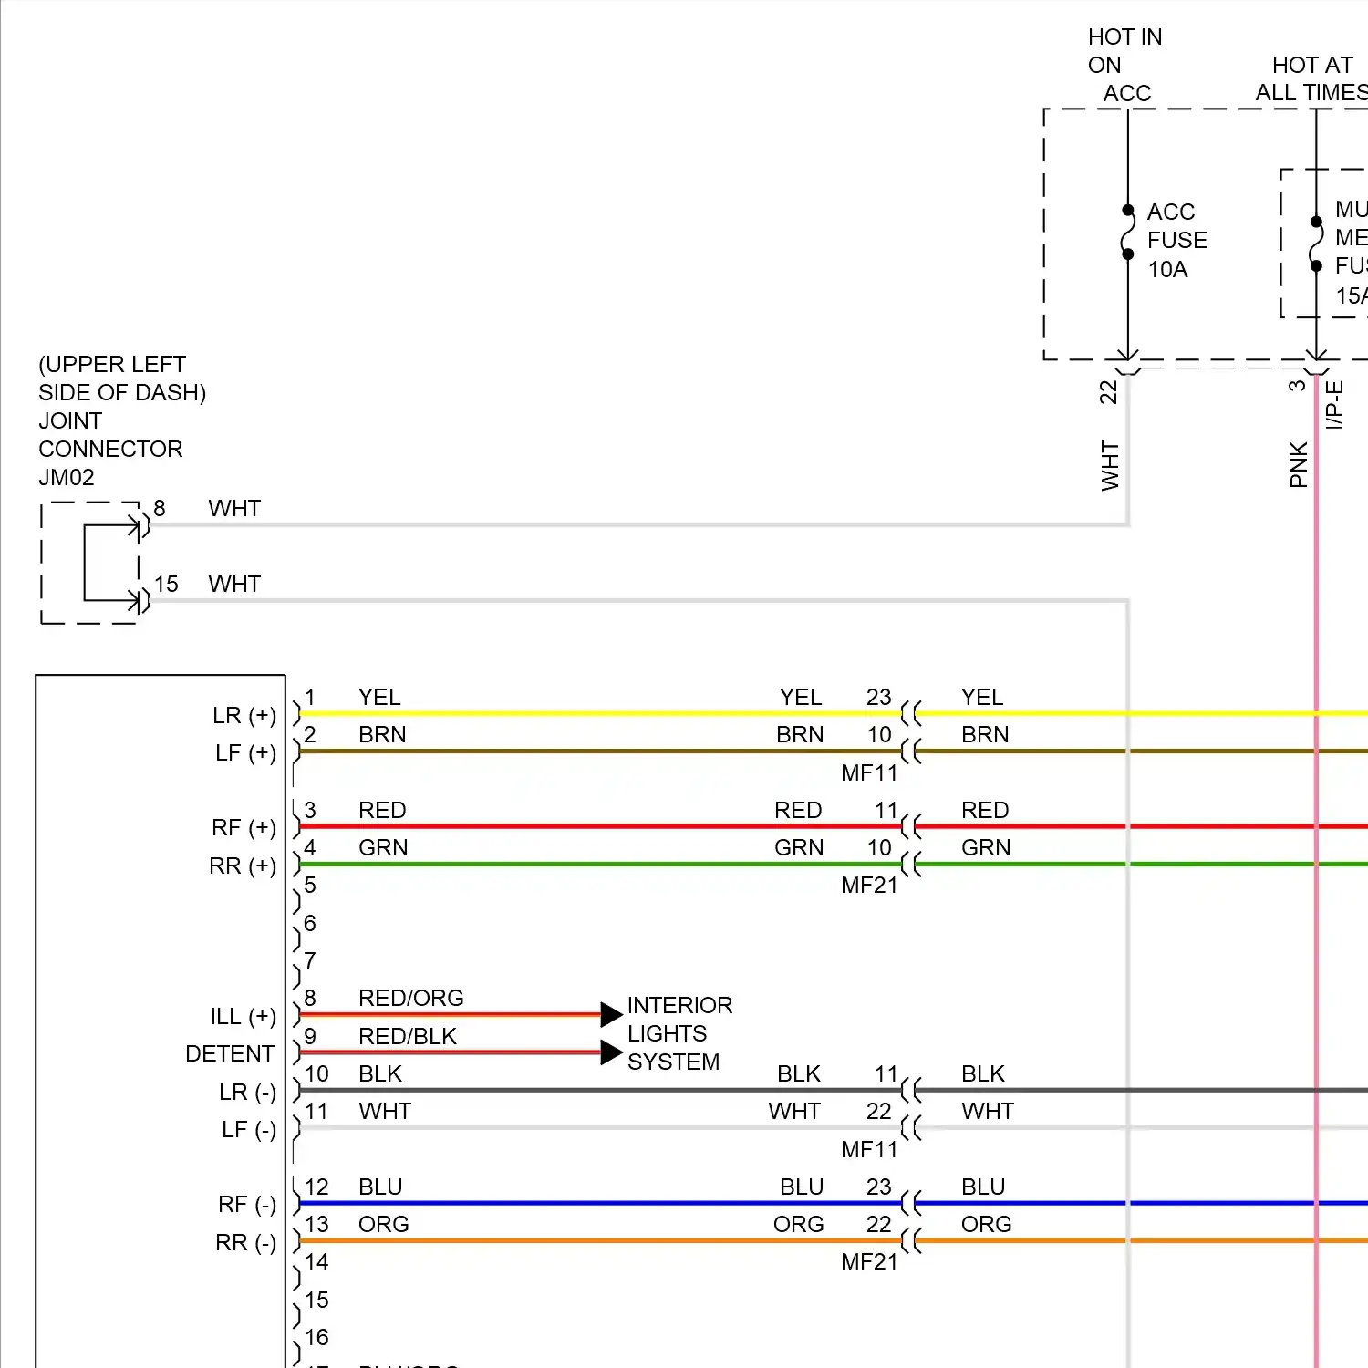The image size is (1368, 1368).
Task: Click the arrowhead on the RED/BLK wire
Action: [611, 1052]
